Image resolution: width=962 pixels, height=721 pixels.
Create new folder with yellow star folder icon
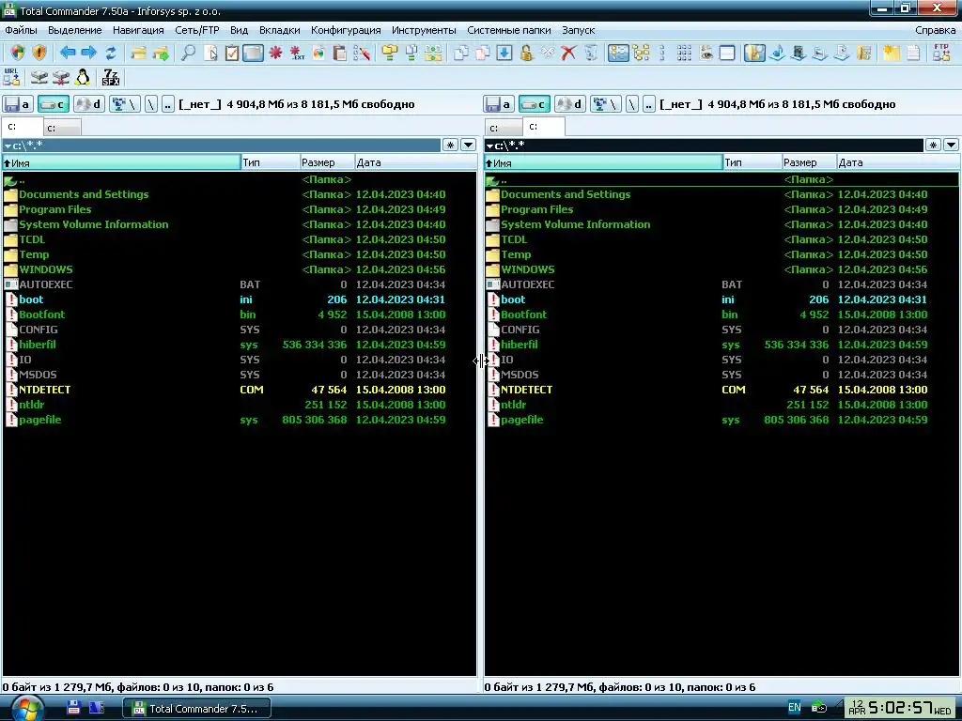pyautogui.click(x=891, y=53)
